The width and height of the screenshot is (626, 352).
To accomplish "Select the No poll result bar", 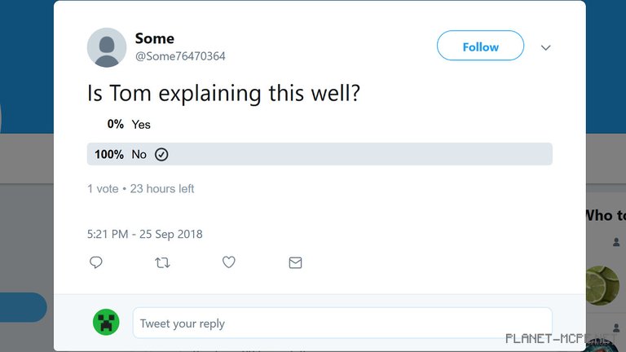I will (x=320, y=154).
